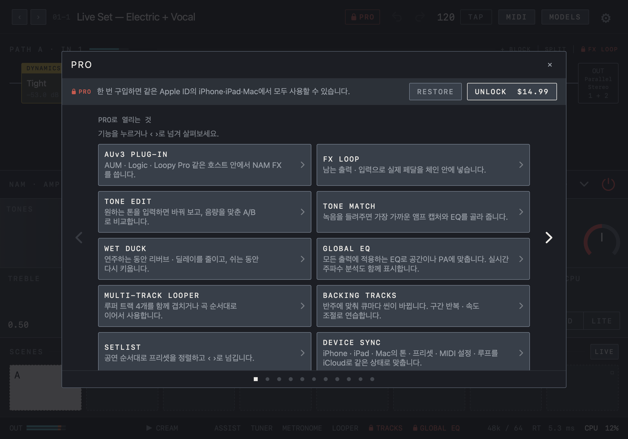
Task: Select the third page indicator dot
Action: [x=279, y=379]
